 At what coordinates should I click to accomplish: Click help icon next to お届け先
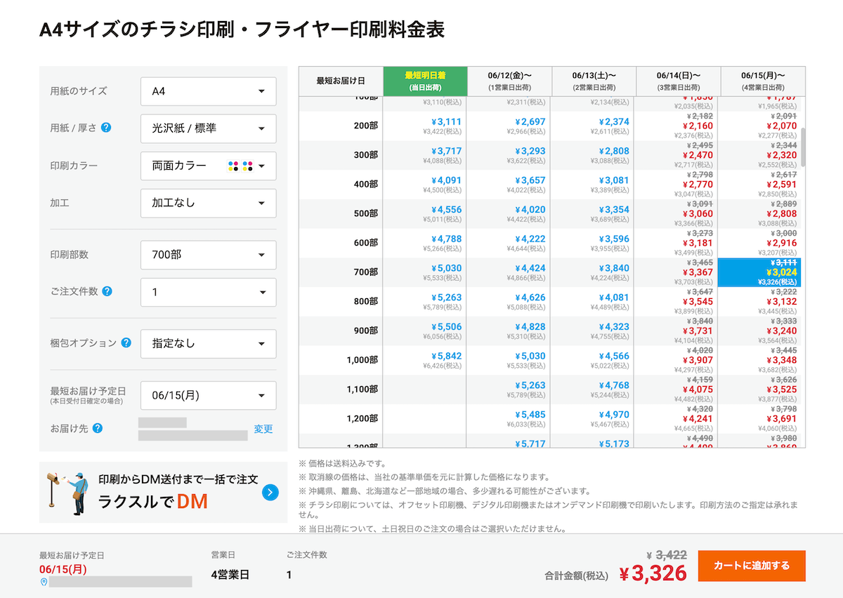98,428
